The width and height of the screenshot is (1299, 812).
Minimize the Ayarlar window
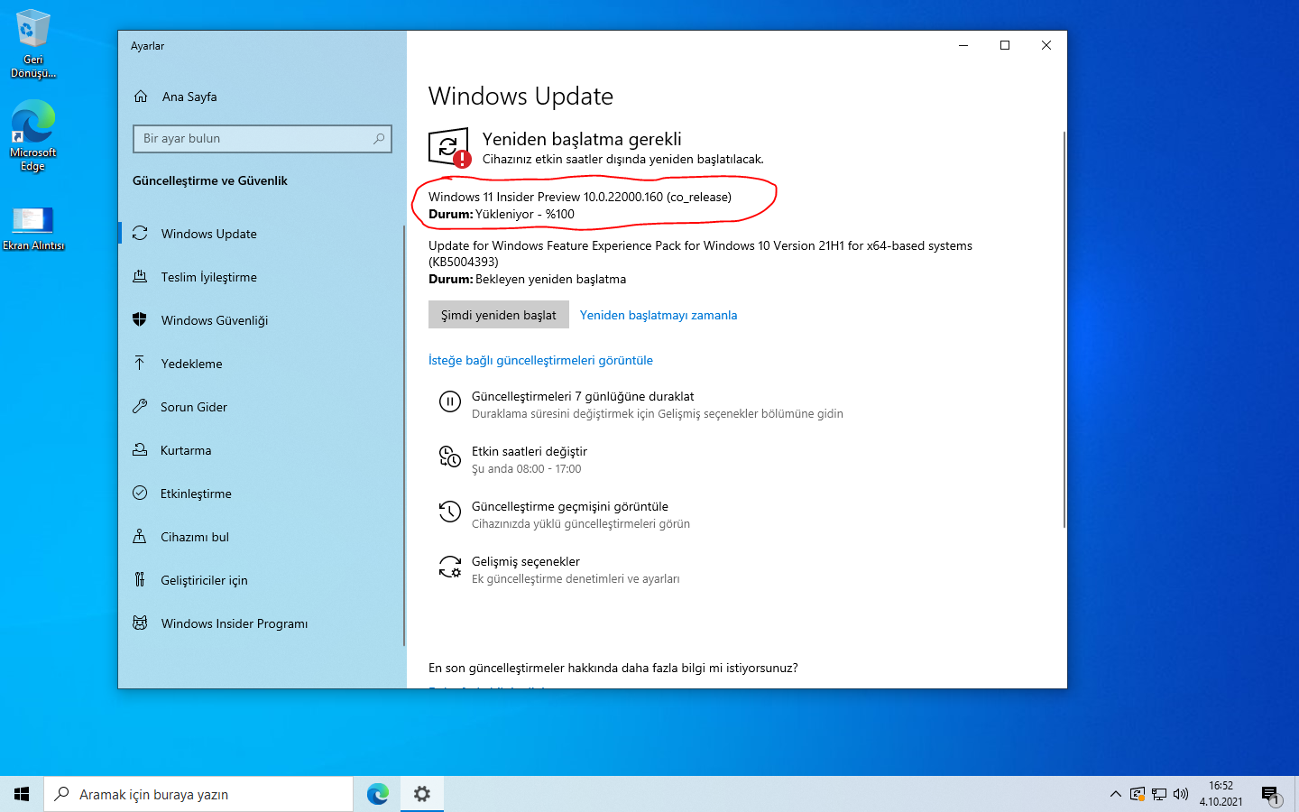[963, 45]
